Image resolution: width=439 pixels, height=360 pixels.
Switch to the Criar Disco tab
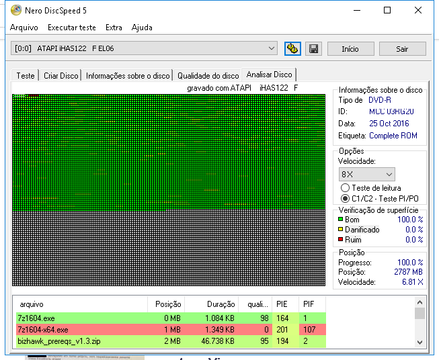click(x=61, y=75)
